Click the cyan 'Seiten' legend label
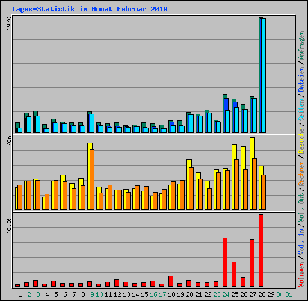 (x=301, y=110)
